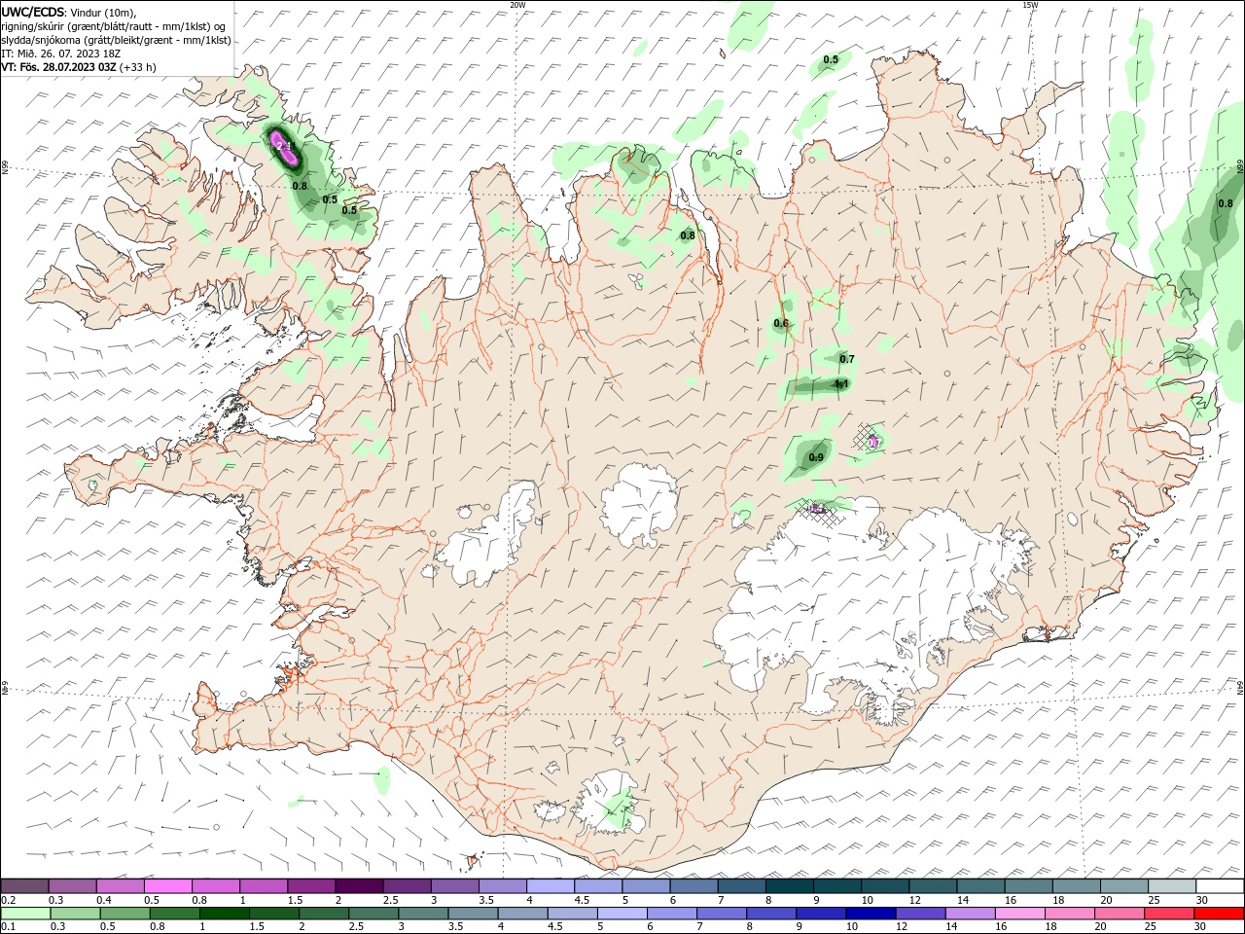Click the 15W longitude label
Viewport: 1245px width, 934px height.
pos(1030,5)
